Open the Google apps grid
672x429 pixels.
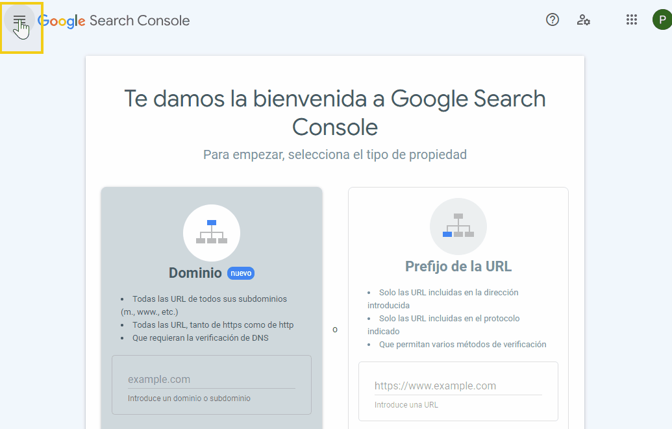pyautogui.click(x=631, y=19)
